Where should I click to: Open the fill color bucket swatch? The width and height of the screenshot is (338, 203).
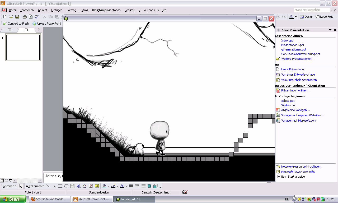[x=104, y=186]
